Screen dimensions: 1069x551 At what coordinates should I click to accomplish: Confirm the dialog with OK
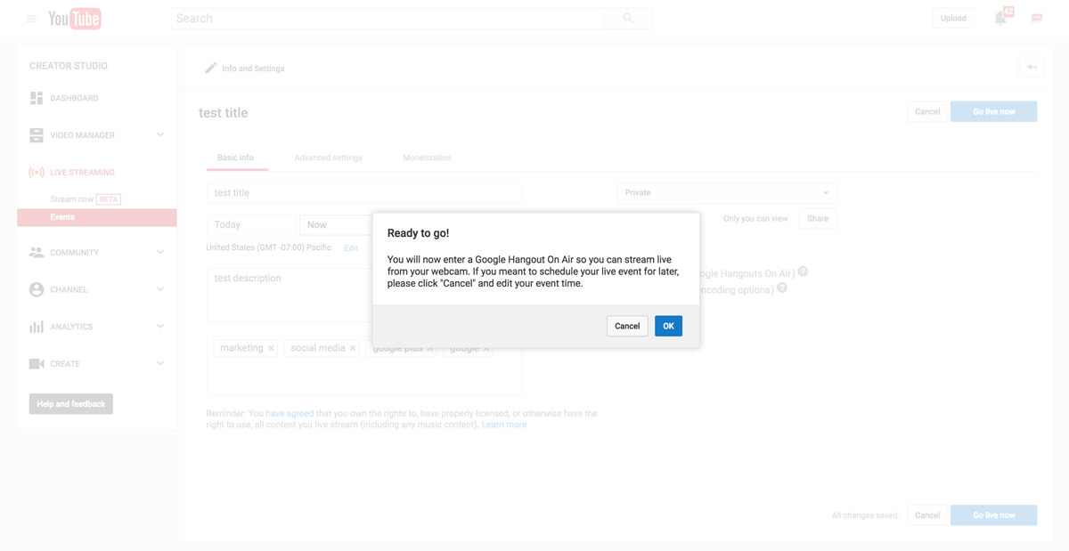click(x=668, y=326)
